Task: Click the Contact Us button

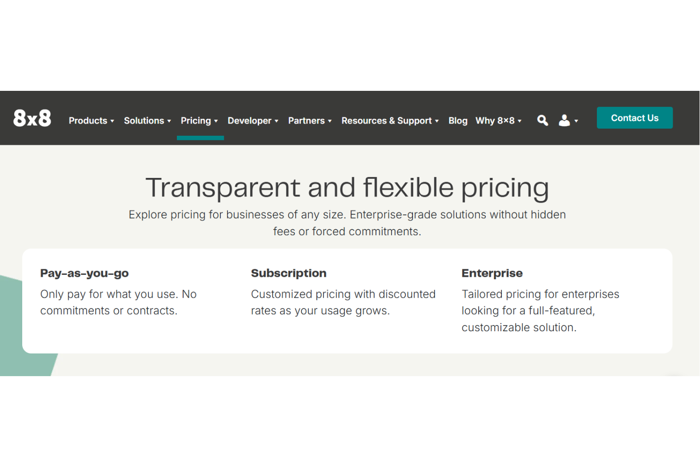Action: click(x=634, y=118)
